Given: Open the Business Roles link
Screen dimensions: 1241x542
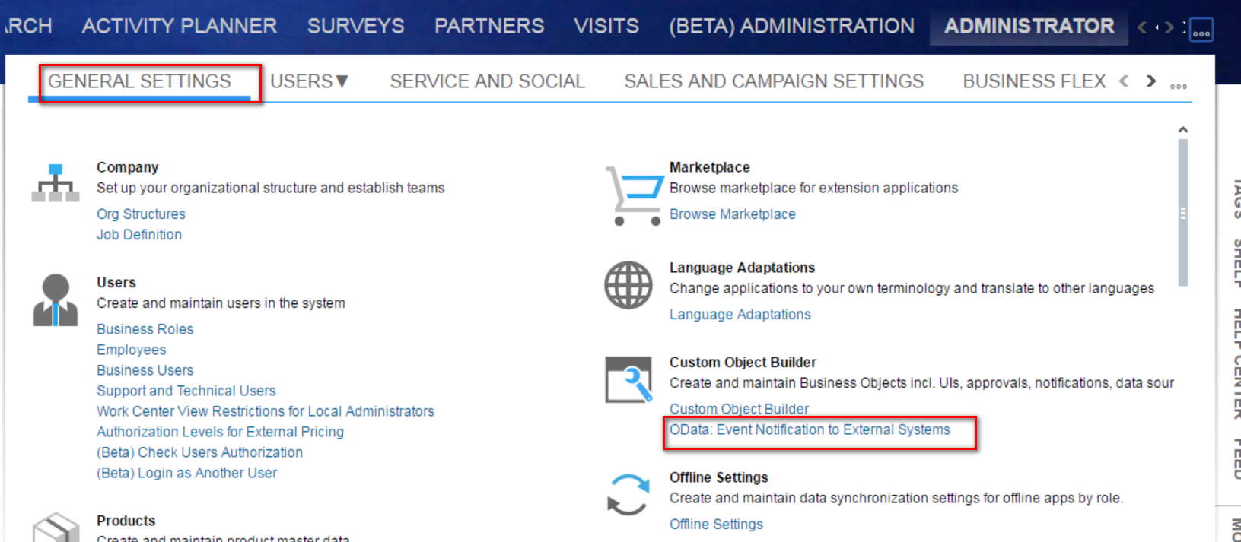Looking at the screenshot, I should pyautogui.click(x=145, y=329).
